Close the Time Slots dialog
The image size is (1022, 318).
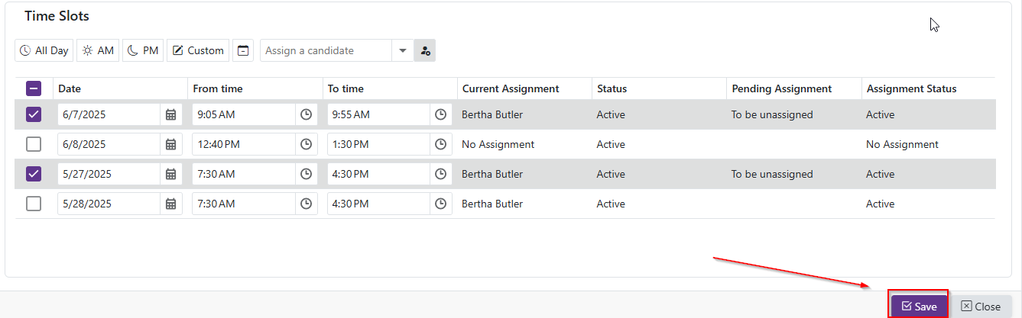pos(981,306)
